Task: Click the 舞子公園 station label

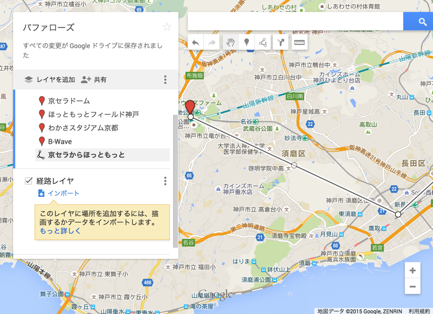Action: click(52, 294)
